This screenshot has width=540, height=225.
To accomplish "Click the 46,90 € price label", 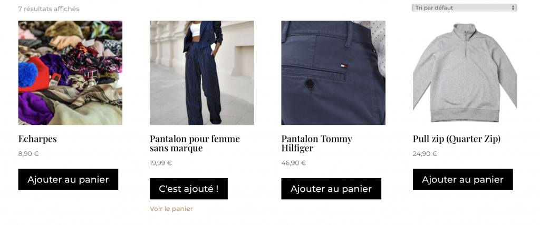I will [293, 163].
